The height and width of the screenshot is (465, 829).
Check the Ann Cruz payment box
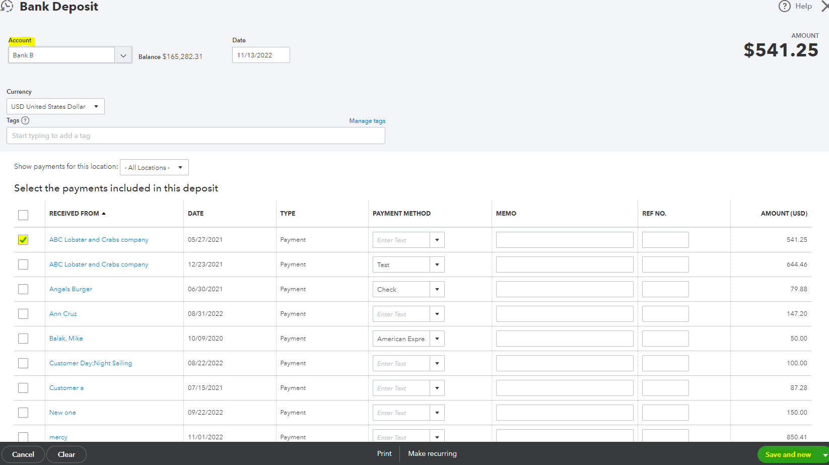(x=23, y=314)
